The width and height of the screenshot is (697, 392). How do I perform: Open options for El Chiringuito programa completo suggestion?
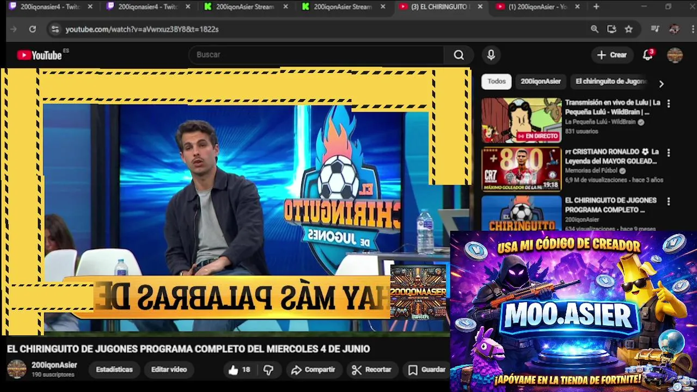coord(669,201)
